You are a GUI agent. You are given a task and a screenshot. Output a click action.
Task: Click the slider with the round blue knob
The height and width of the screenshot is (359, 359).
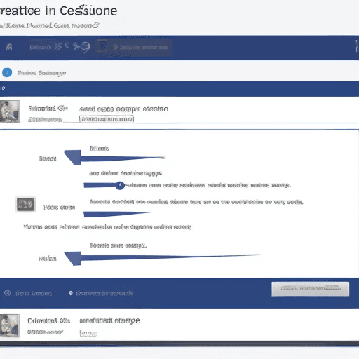click(104, 186)
